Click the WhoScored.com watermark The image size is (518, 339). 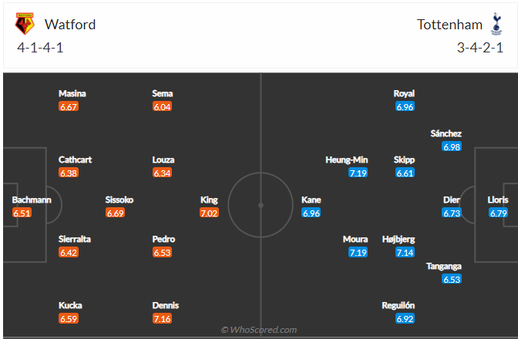click(x=258, y=330)
